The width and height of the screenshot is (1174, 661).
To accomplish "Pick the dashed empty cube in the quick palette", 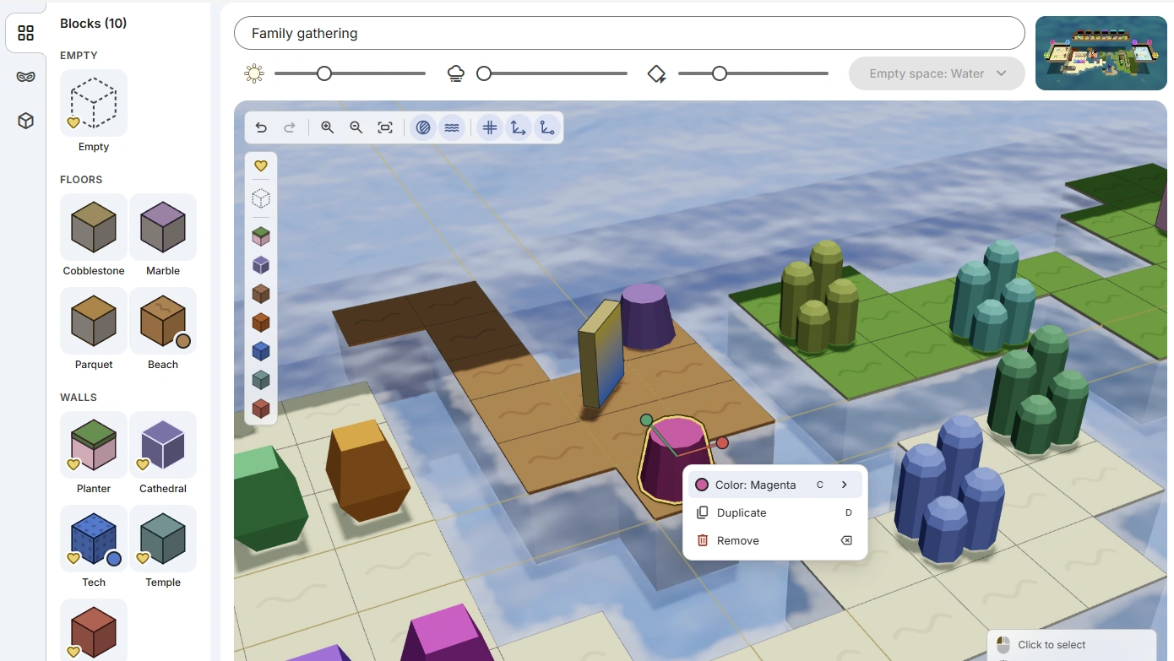I will pos(261,198).
